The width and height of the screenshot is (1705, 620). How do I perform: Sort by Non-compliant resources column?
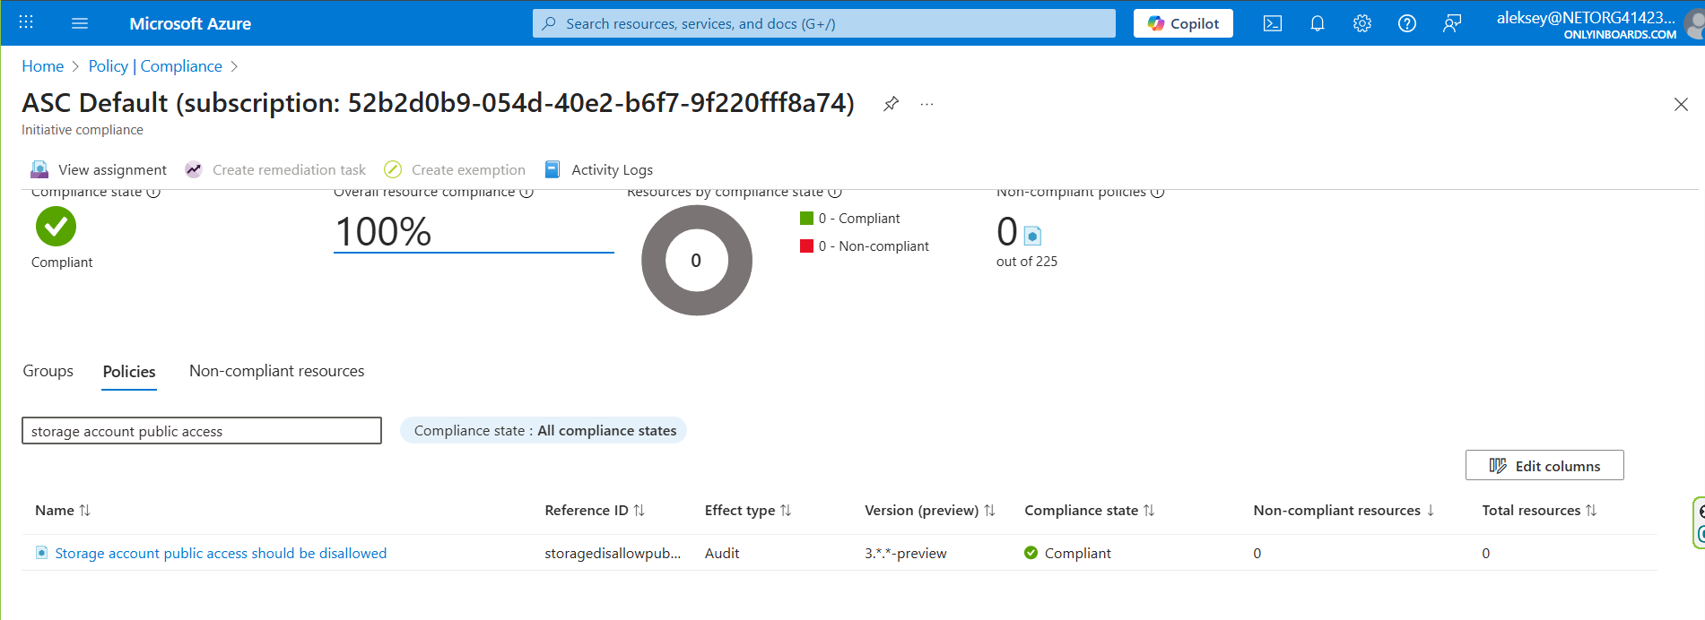coord(1344,510)
